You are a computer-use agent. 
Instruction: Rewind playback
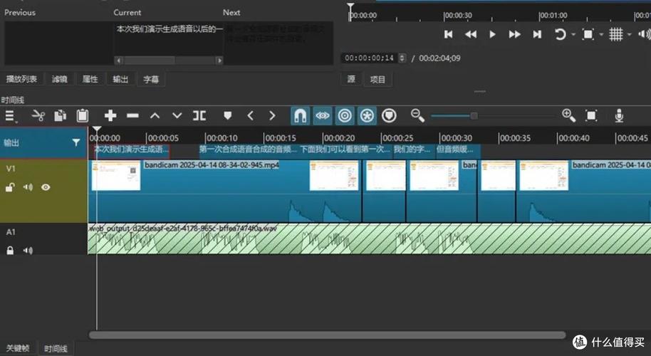[471, 34]
